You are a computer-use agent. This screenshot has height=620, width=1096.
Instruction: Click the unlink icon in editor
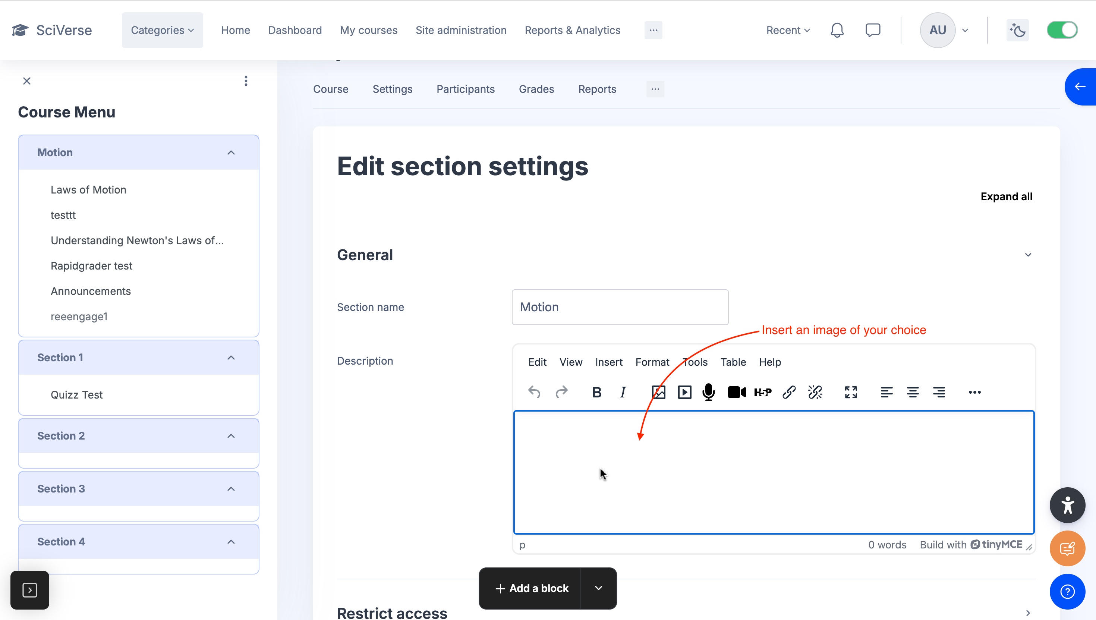point(815,392)
